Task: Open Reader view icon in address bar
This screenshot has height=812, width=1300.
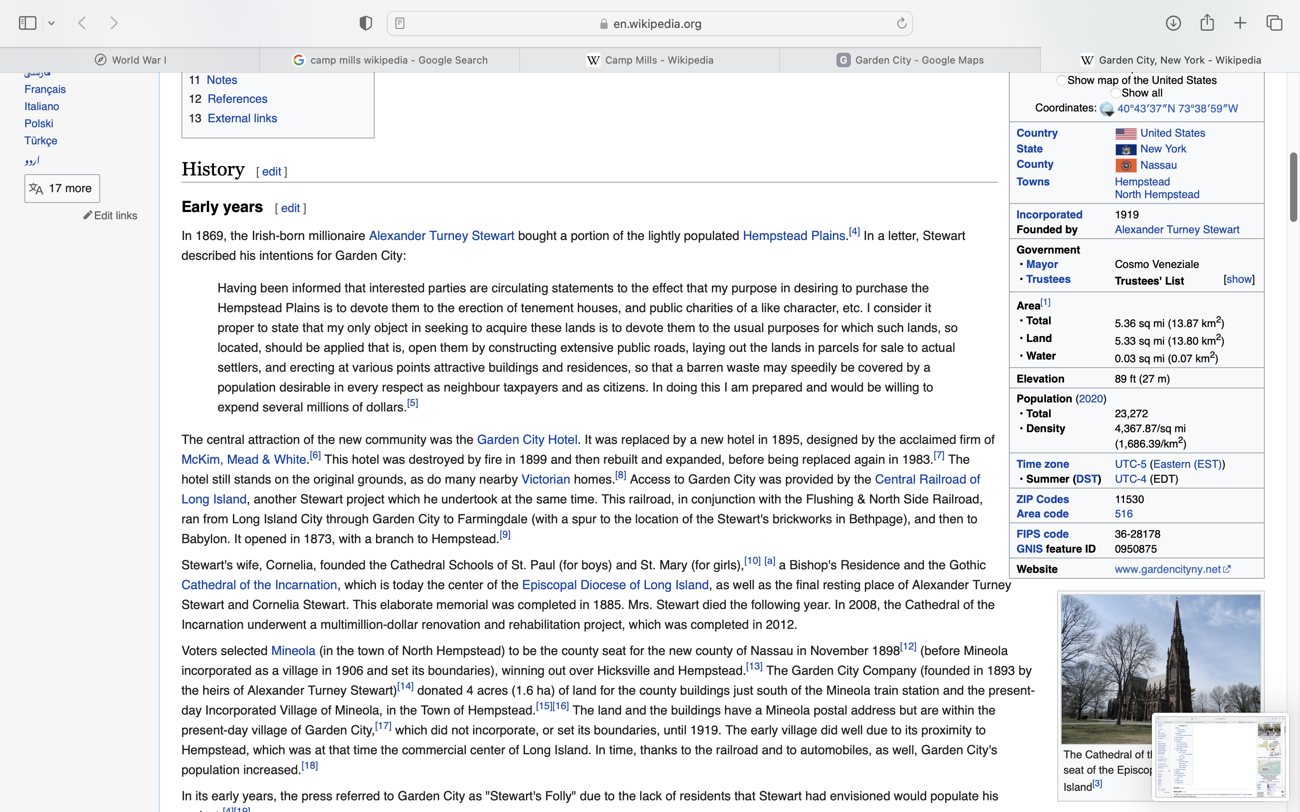Action: pos(399,23)
